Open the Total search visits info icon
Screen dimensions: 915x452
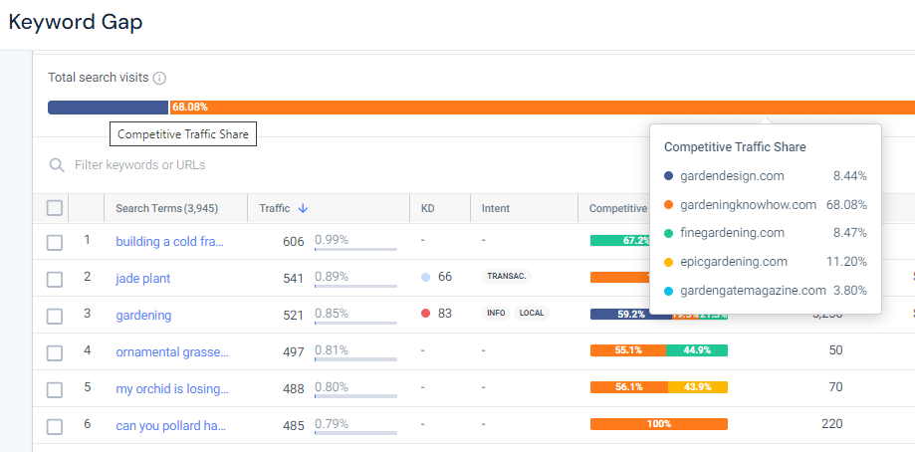click(159, 78)
